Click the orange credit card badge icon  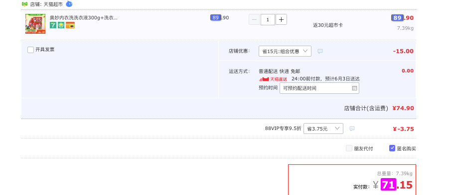(x=70, y=25)
